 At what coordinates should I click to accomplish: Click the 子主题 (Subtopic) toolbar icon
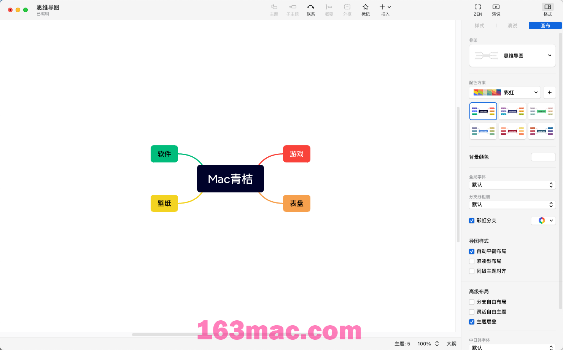pyautogui.click(x=293, y=10)
